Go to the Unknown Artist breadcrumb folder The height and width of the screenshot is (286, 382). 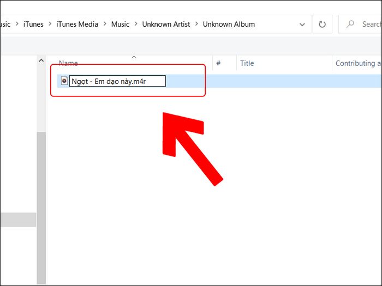click(x=166, y=25)
